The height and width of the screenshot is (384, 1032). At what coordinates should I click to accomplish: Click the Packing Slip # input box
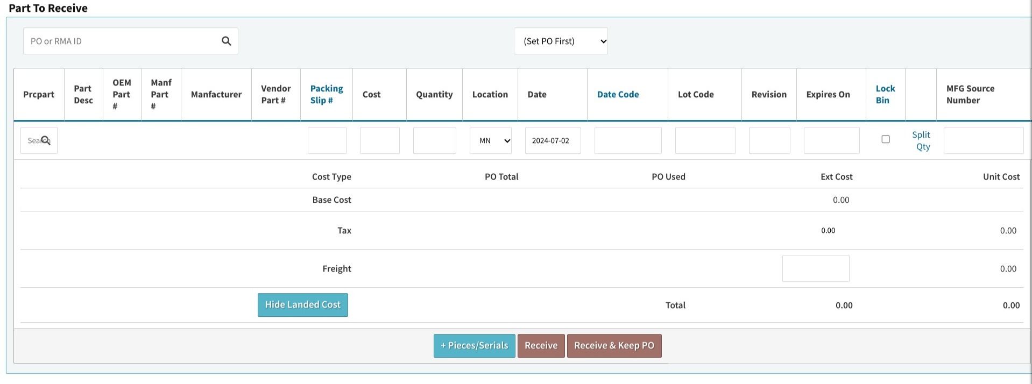tap(327, 141)
